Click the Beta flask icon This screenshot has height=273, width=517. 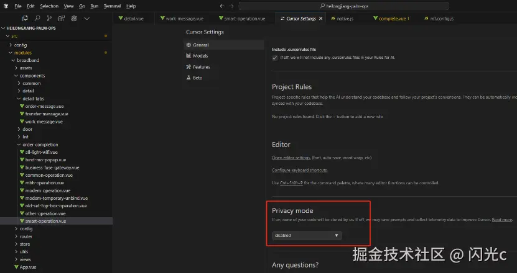point(189,78)
